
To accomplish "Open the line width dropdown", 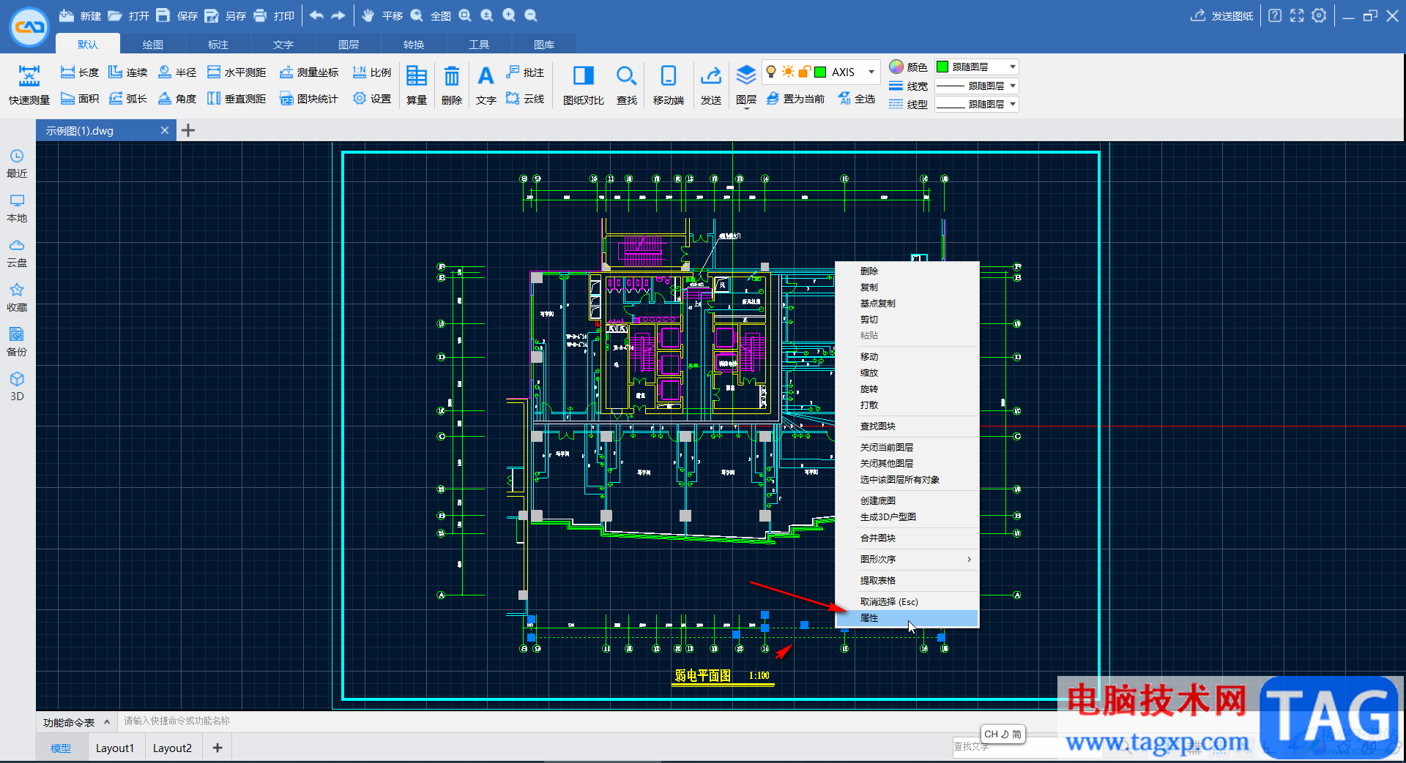I will click(1013, 86).
